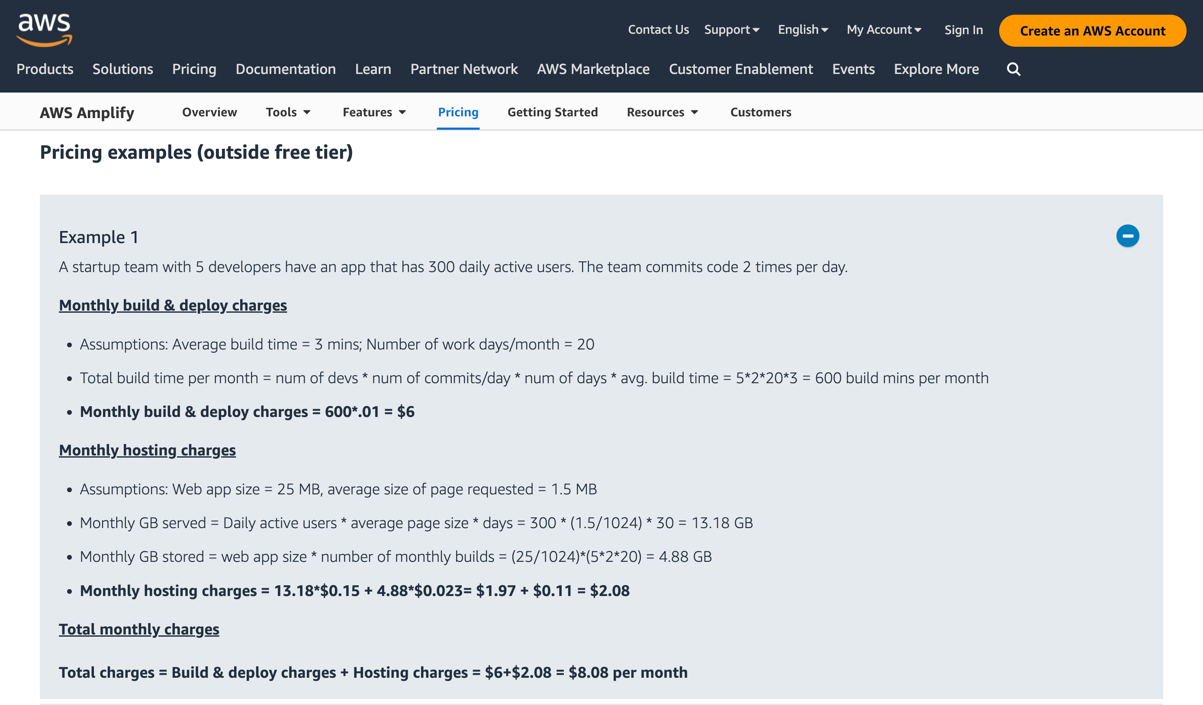Click Monthly hosting charges heading

[147, 450]
